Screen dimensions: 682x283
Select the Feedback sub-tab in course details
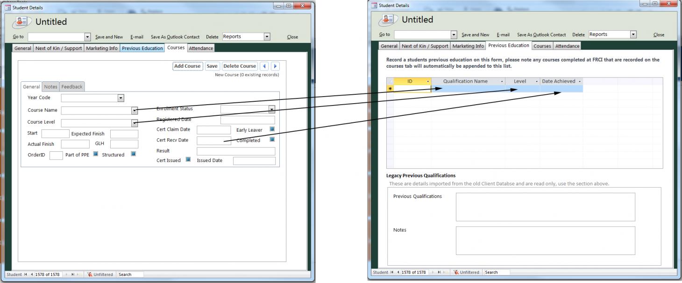[72, 87]
